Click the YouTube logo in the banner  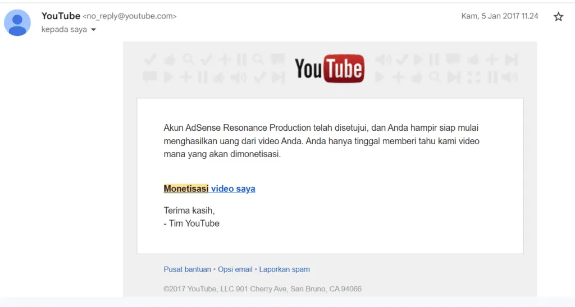point(330,69)
